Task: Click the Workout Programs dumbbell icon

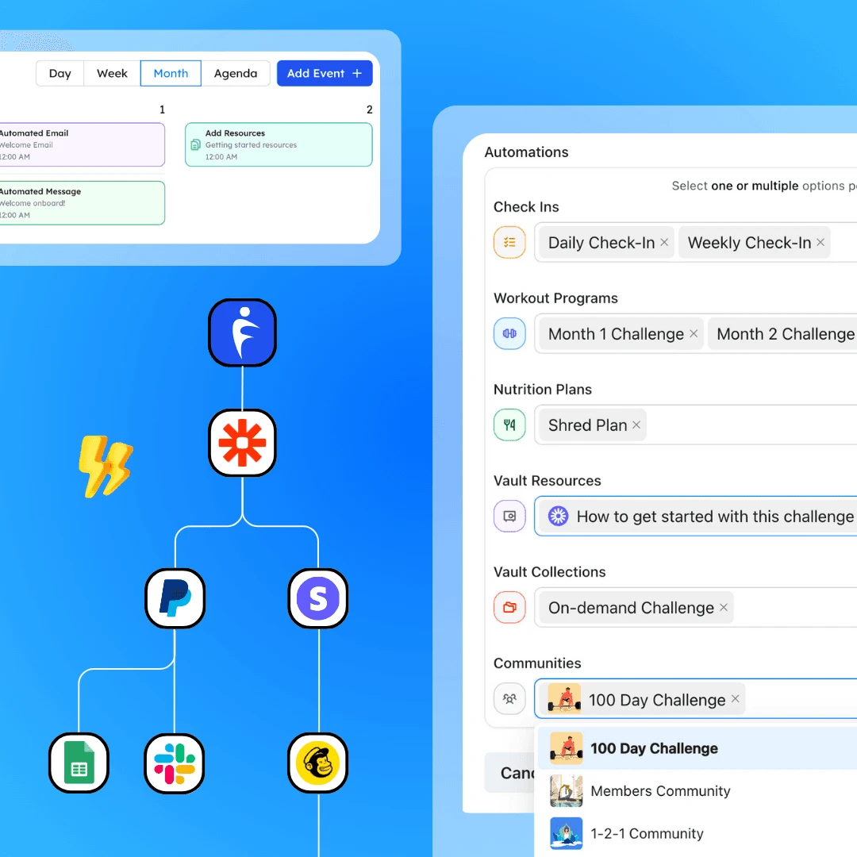Action: [509, 333]
